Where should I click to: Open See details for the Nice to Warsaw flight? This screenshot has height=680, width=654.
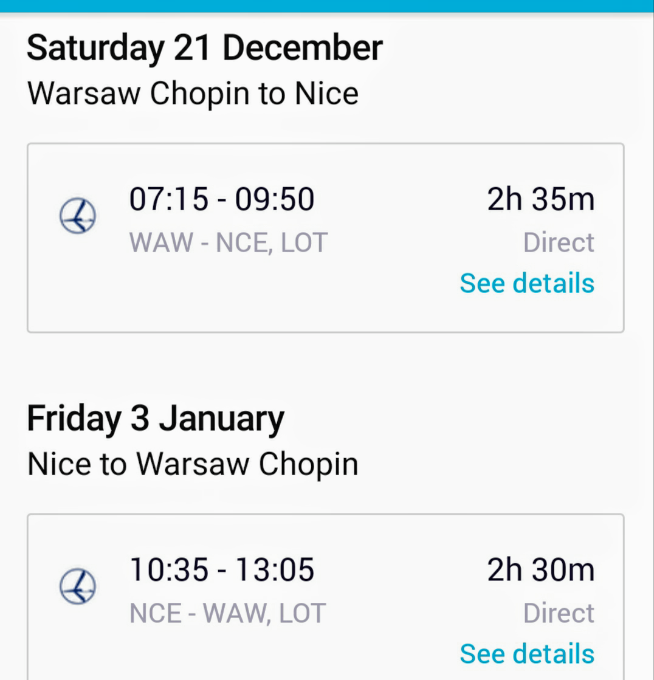527,654
